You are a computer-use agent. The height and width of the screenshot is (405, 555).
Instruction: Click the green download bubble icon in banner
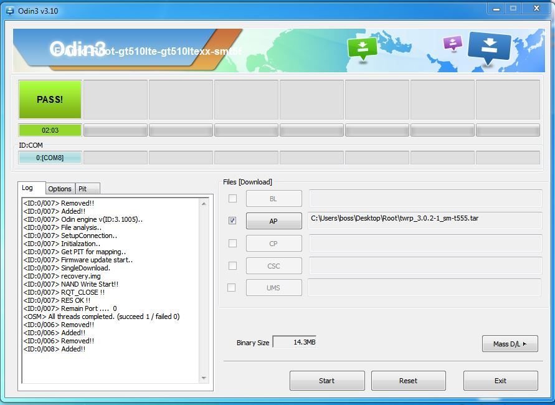(362, 49)
